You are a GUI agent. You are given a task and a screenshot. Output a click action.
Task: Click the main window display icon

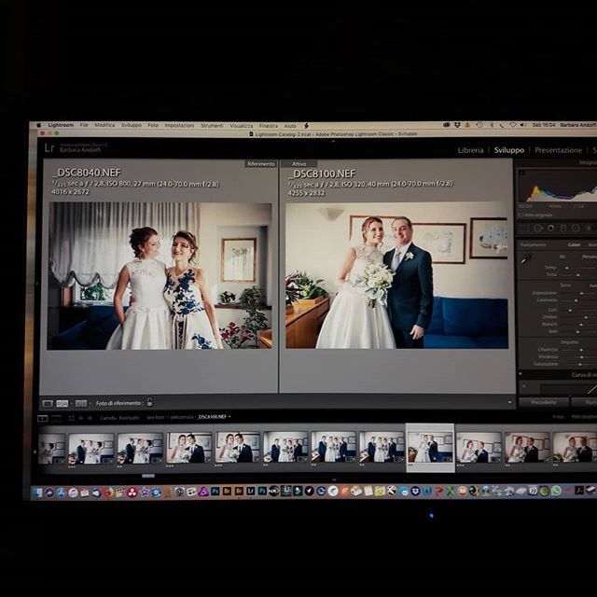(43, 418)
